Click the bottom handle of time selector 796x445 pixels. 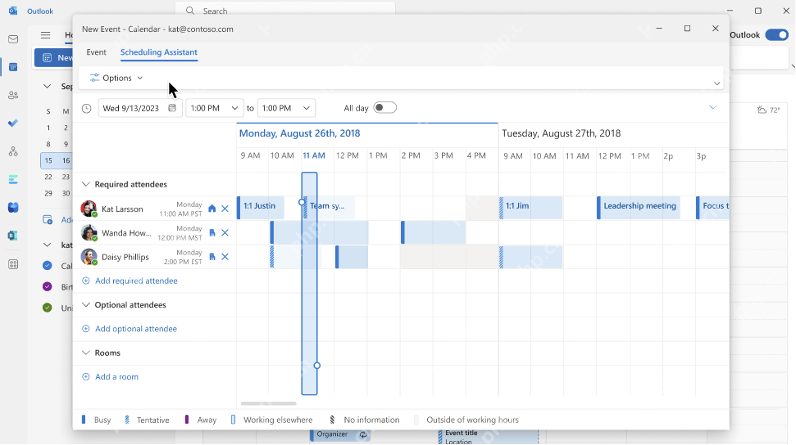[316, 366]
